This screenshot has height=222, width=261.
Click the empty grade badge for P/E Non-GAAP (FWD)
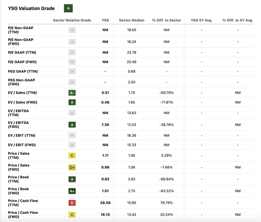(x=72, y=42)
